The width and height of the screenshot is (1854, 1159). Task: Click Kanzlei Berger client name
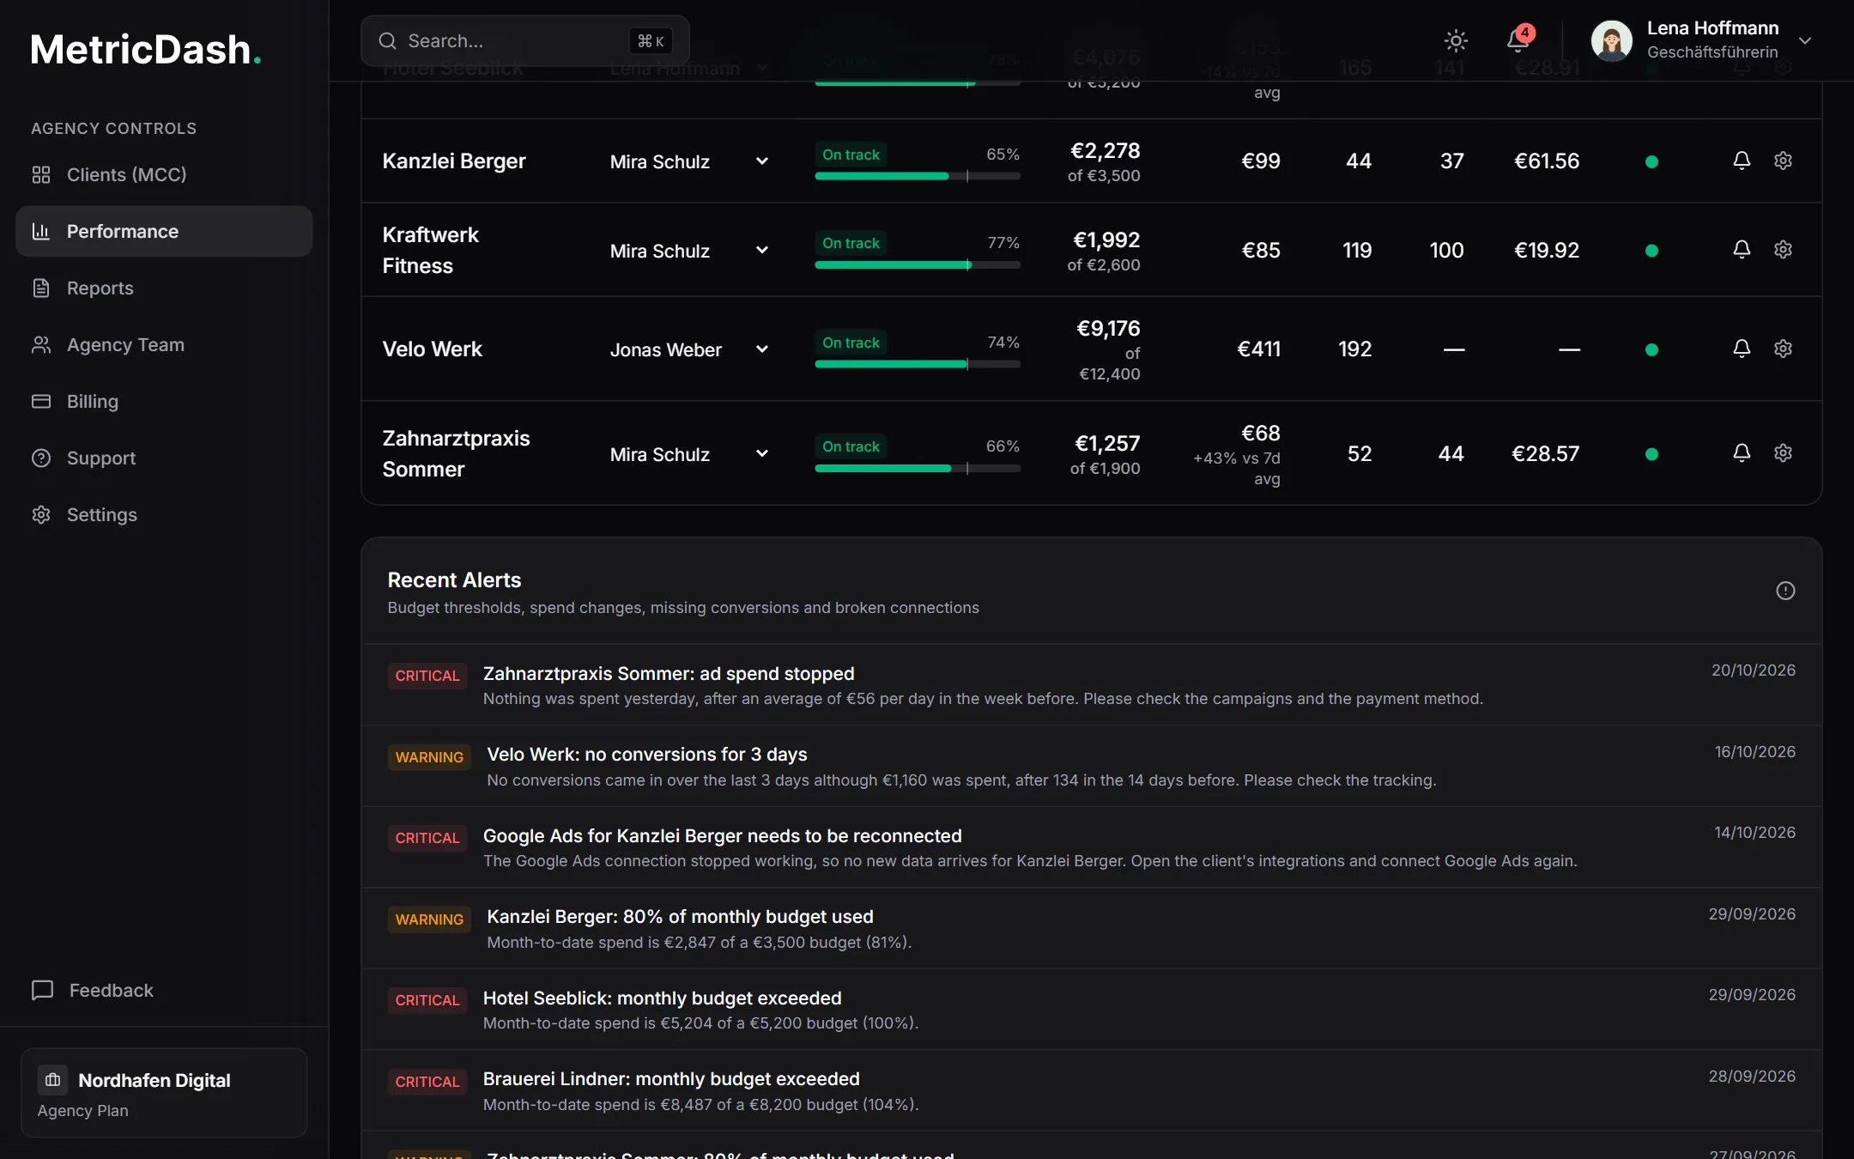click(454, 161)
